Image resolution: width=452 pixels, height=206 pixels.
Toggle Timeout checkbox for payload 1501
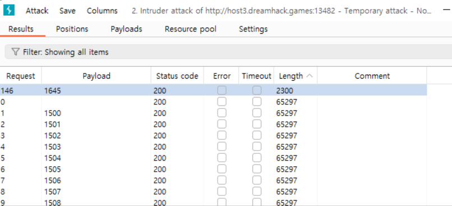[256, 125]
